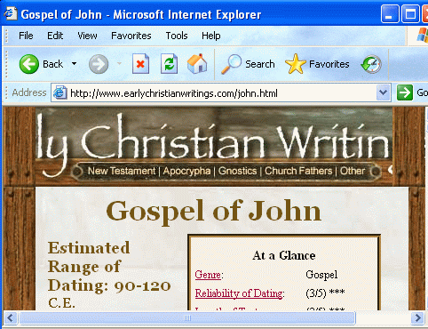Click the Forward arrow icon
This screenshot has height=329, width=428.
click(x=99, y=64)
